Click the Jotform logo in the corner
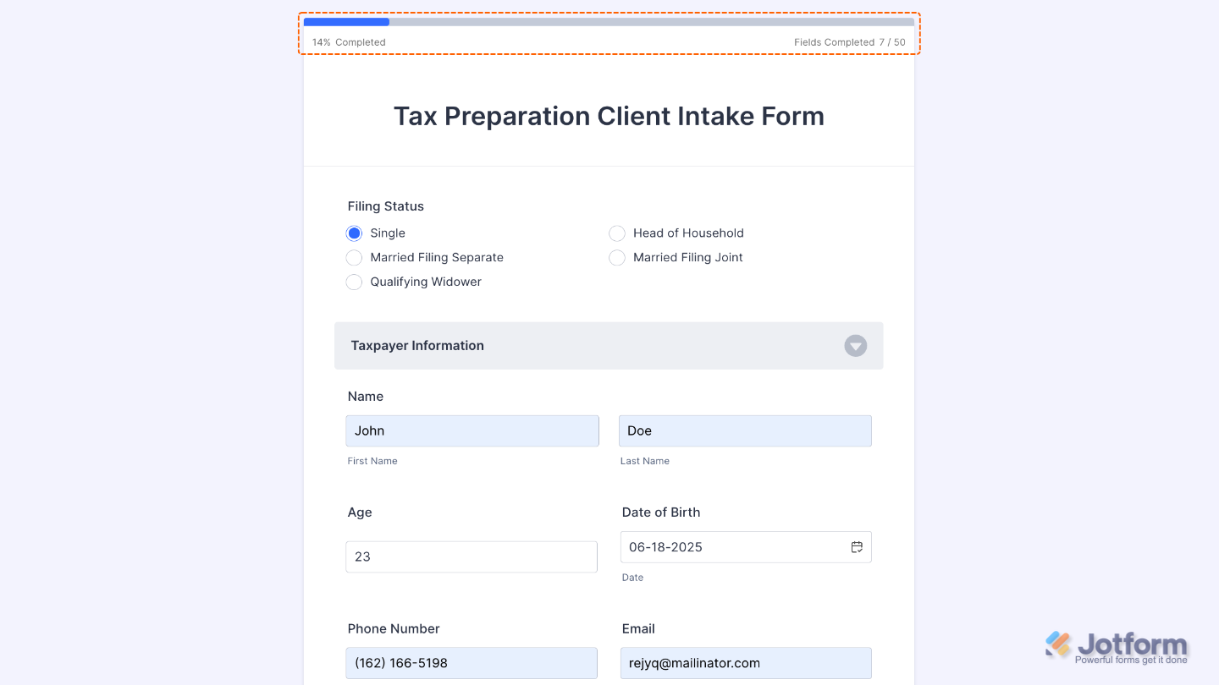This screenshot has height=685, width=1219. (x=1119, y=644)
